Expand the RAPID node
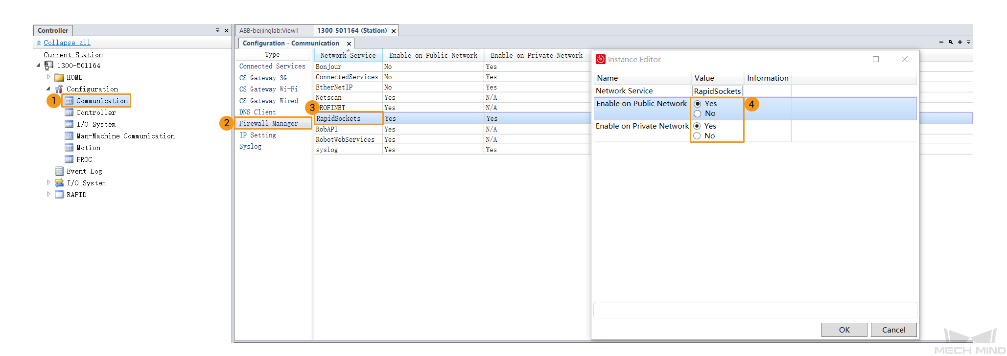1007x356 pixels. point(48,194)
